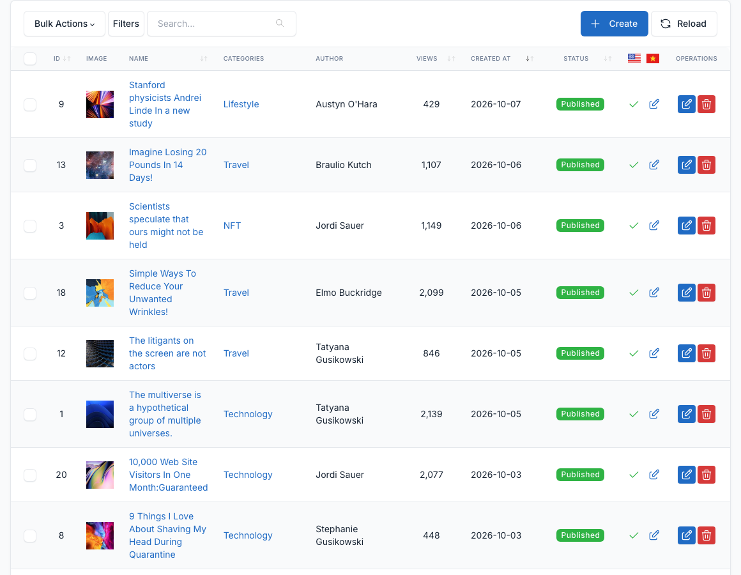Sort by Views column arrows
The height and width of the screenshot is (575, 741).
click(452, 59)
